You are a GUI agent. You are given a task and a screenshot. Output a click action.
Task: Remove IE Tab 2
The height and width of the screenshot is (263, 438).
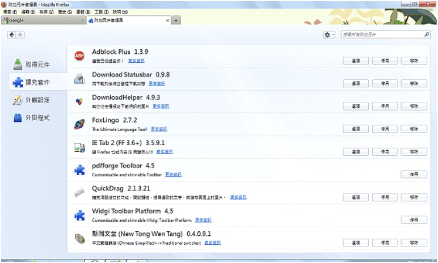tap(414, 151)
